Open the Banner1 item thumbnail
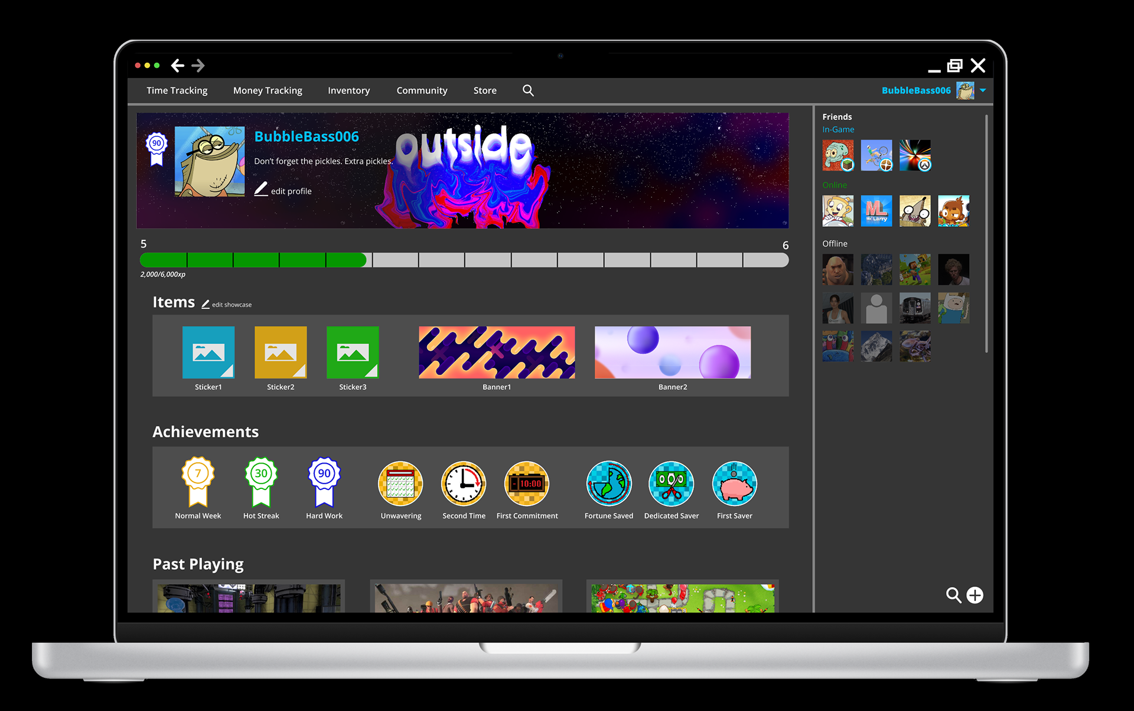The width and height of the screenshot is (1134, 711). [x=497, y=353]
